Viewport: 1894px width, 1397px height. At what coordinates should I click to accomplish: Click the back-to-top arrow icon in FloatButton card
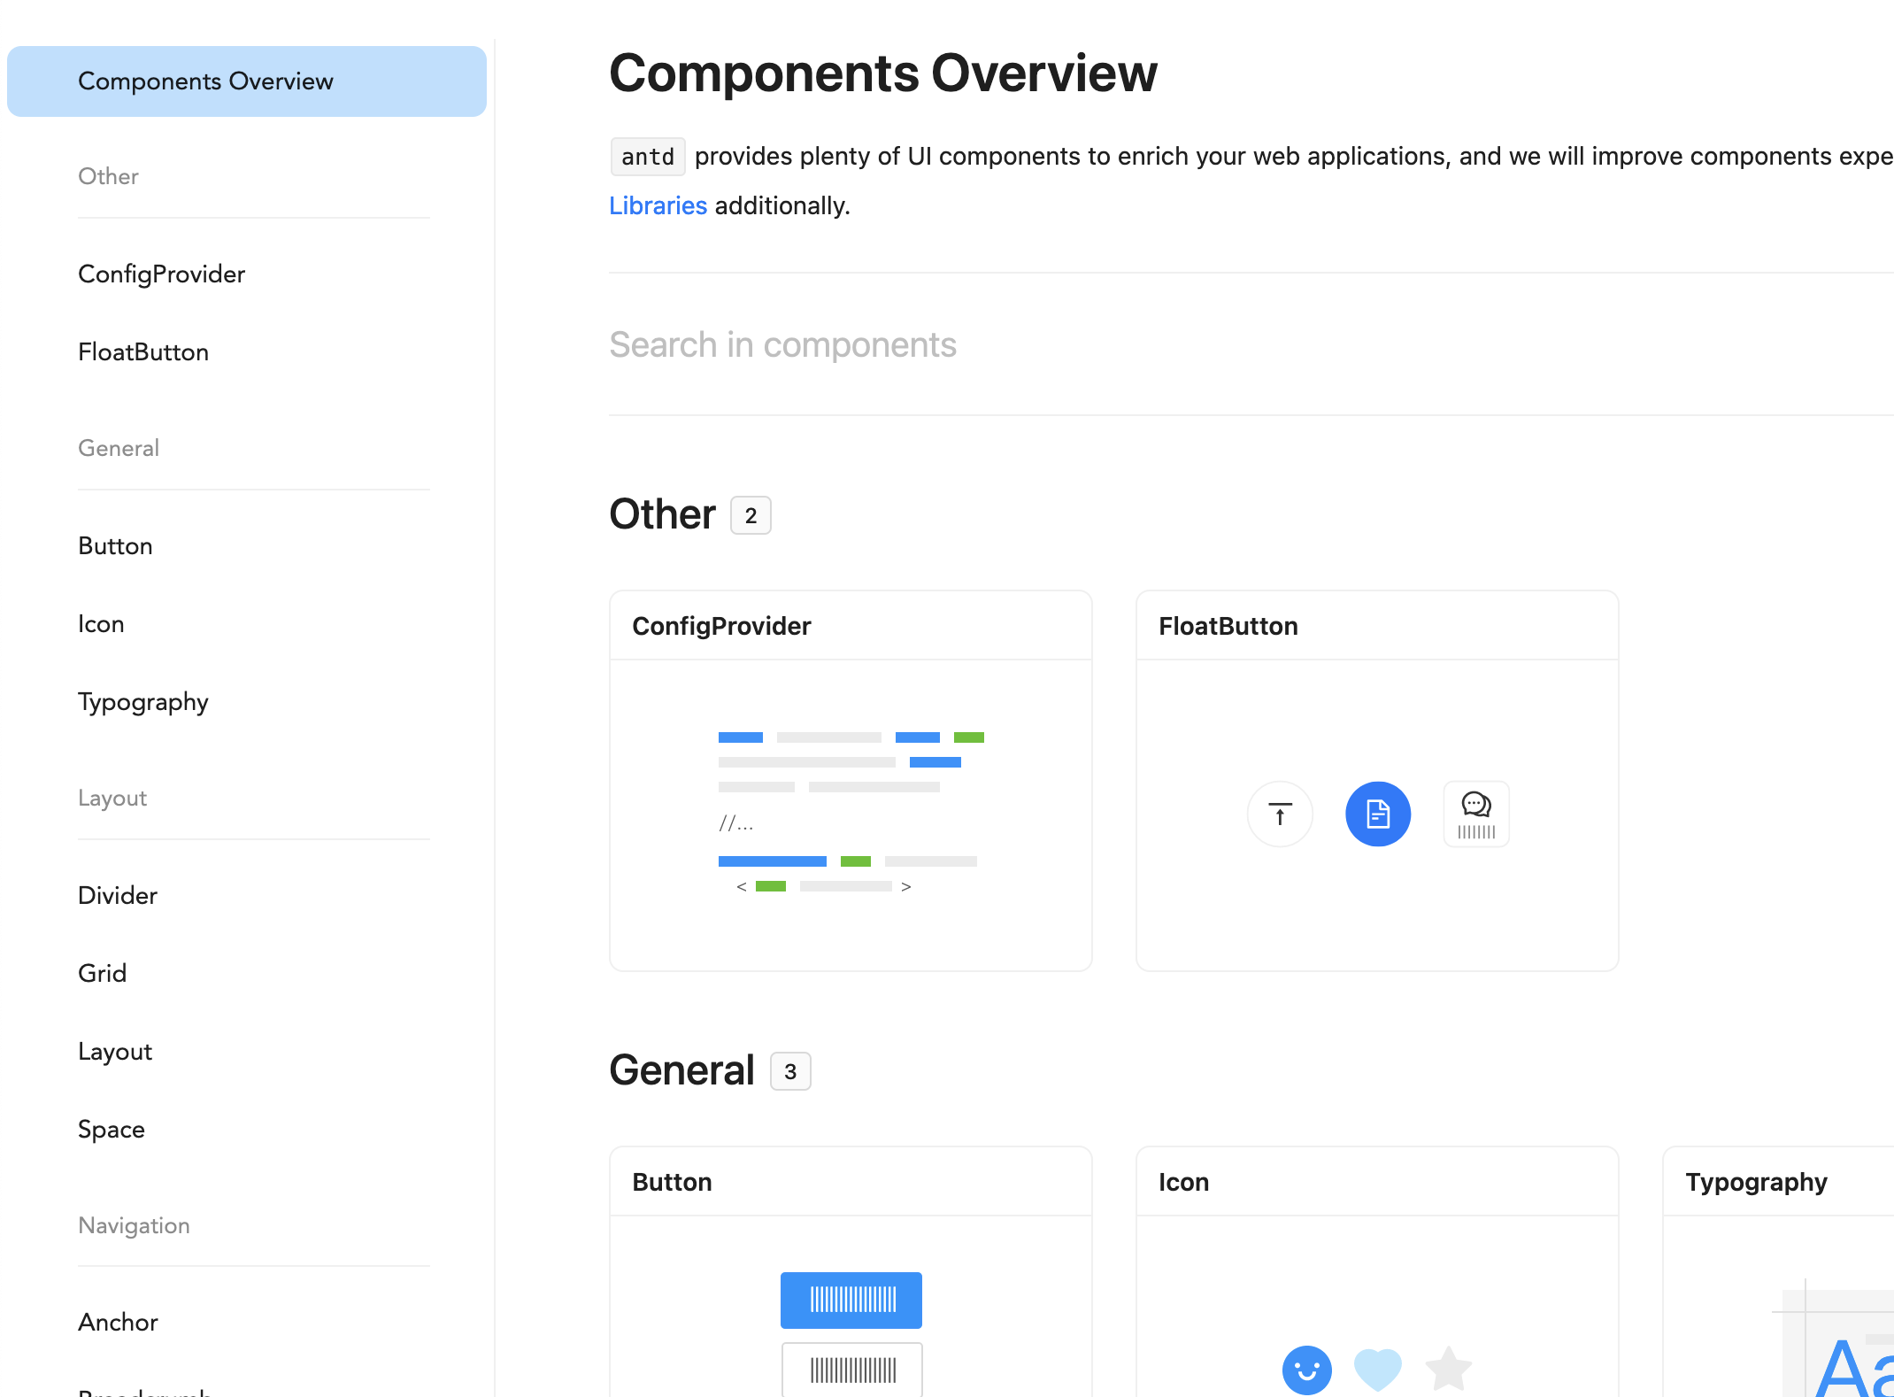[x=1280, y=814]
